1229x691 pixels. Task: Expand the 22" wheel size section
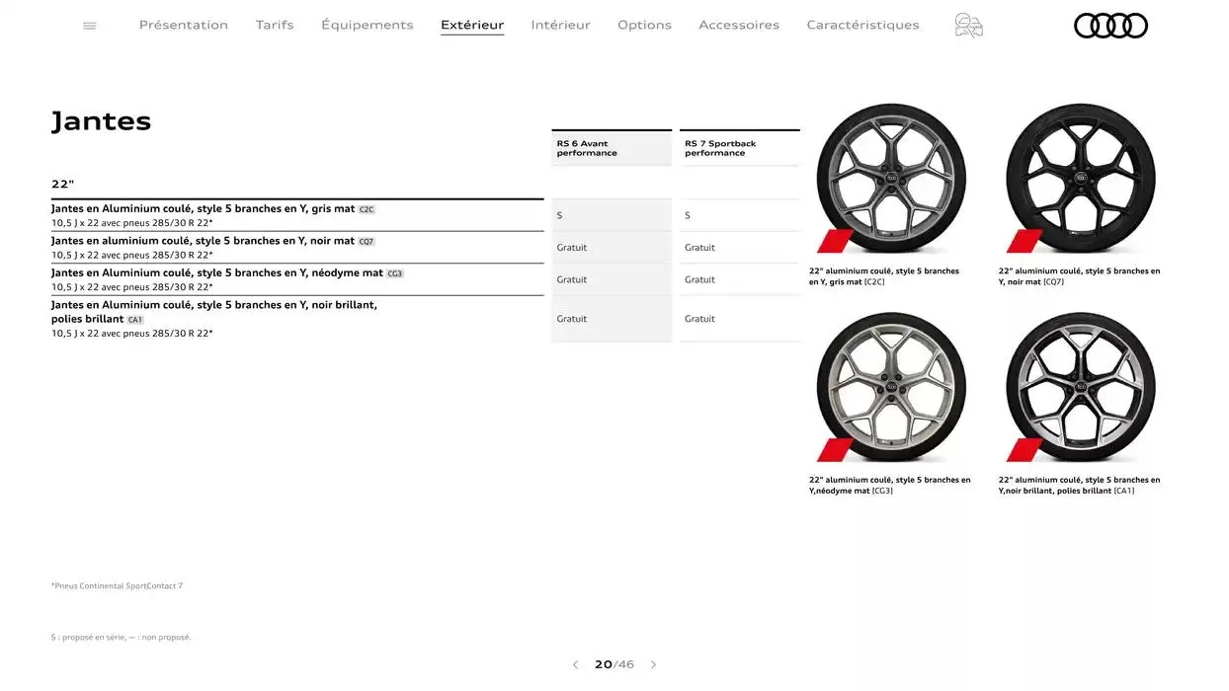coord(61,183)
